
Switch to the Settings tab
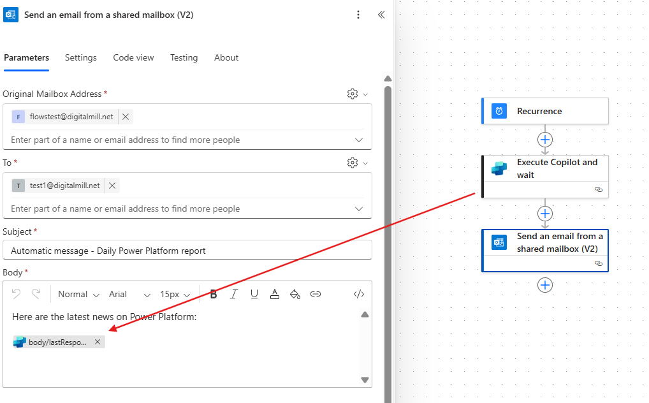[x=81, y=57]
